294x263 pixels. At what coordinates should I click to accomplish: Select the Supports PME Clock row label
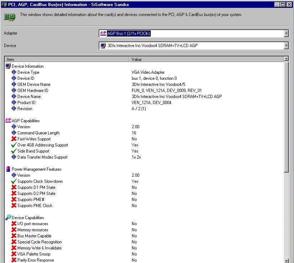click(35, 206)
